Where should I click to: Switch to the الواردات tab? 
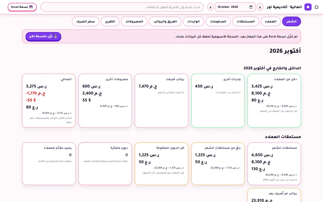point(193,21)
